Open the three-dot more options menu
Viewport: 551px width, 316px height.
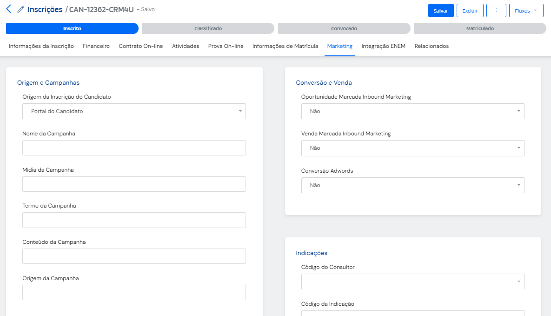coord(496,11)
